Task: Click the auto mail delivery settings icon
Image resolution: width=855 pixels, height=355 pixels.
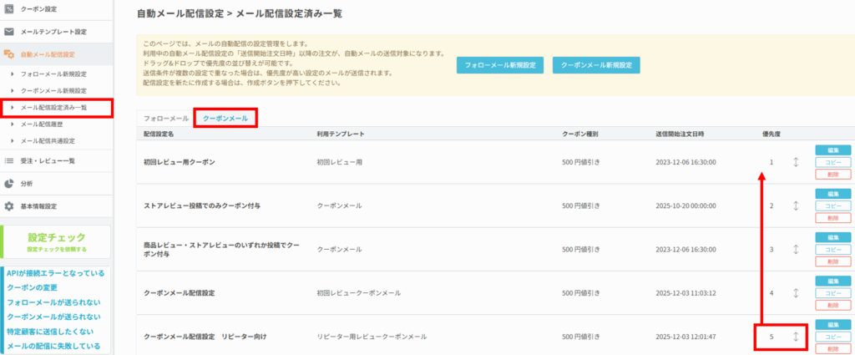Action: point(9,54)
